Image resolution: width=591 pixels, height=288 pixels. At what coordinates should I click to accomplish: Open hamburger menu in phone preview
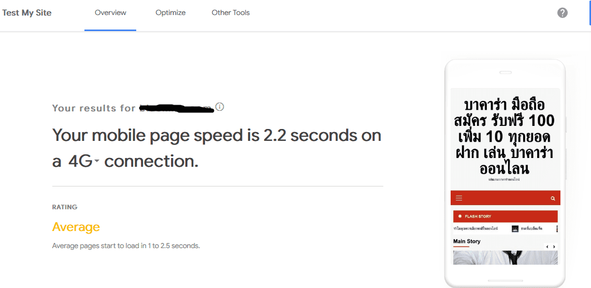coord(459,198)
